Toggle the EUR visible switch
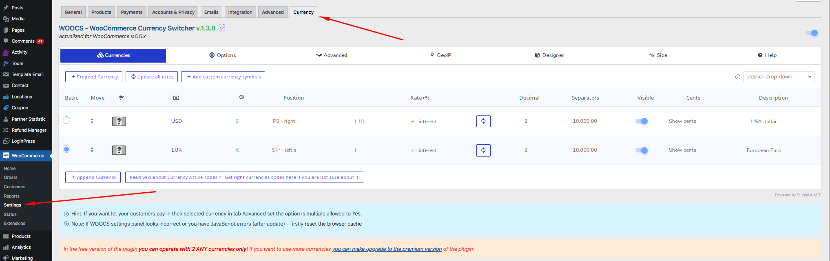 tap(642, 150)
